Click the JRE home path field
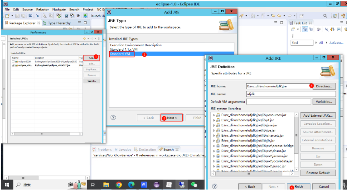The height and width of the screenshot is (190, 349). [278, 86]
